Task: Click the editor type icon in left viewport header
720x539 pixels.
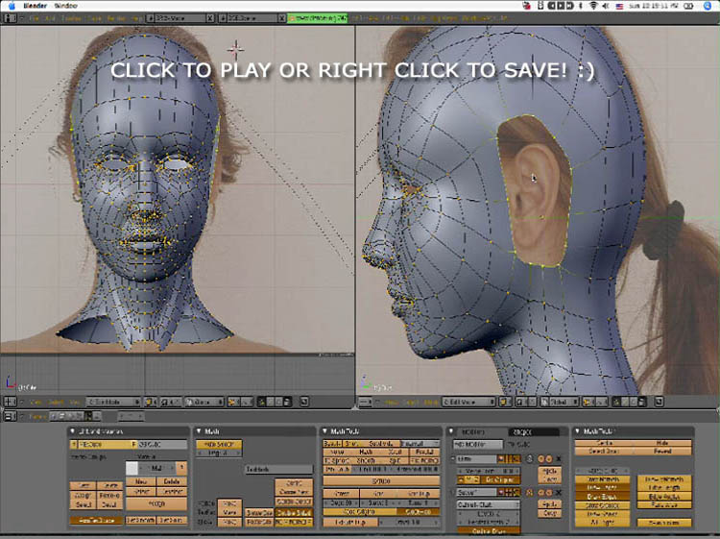Action: pyautogui.click(x=10, y=402)
